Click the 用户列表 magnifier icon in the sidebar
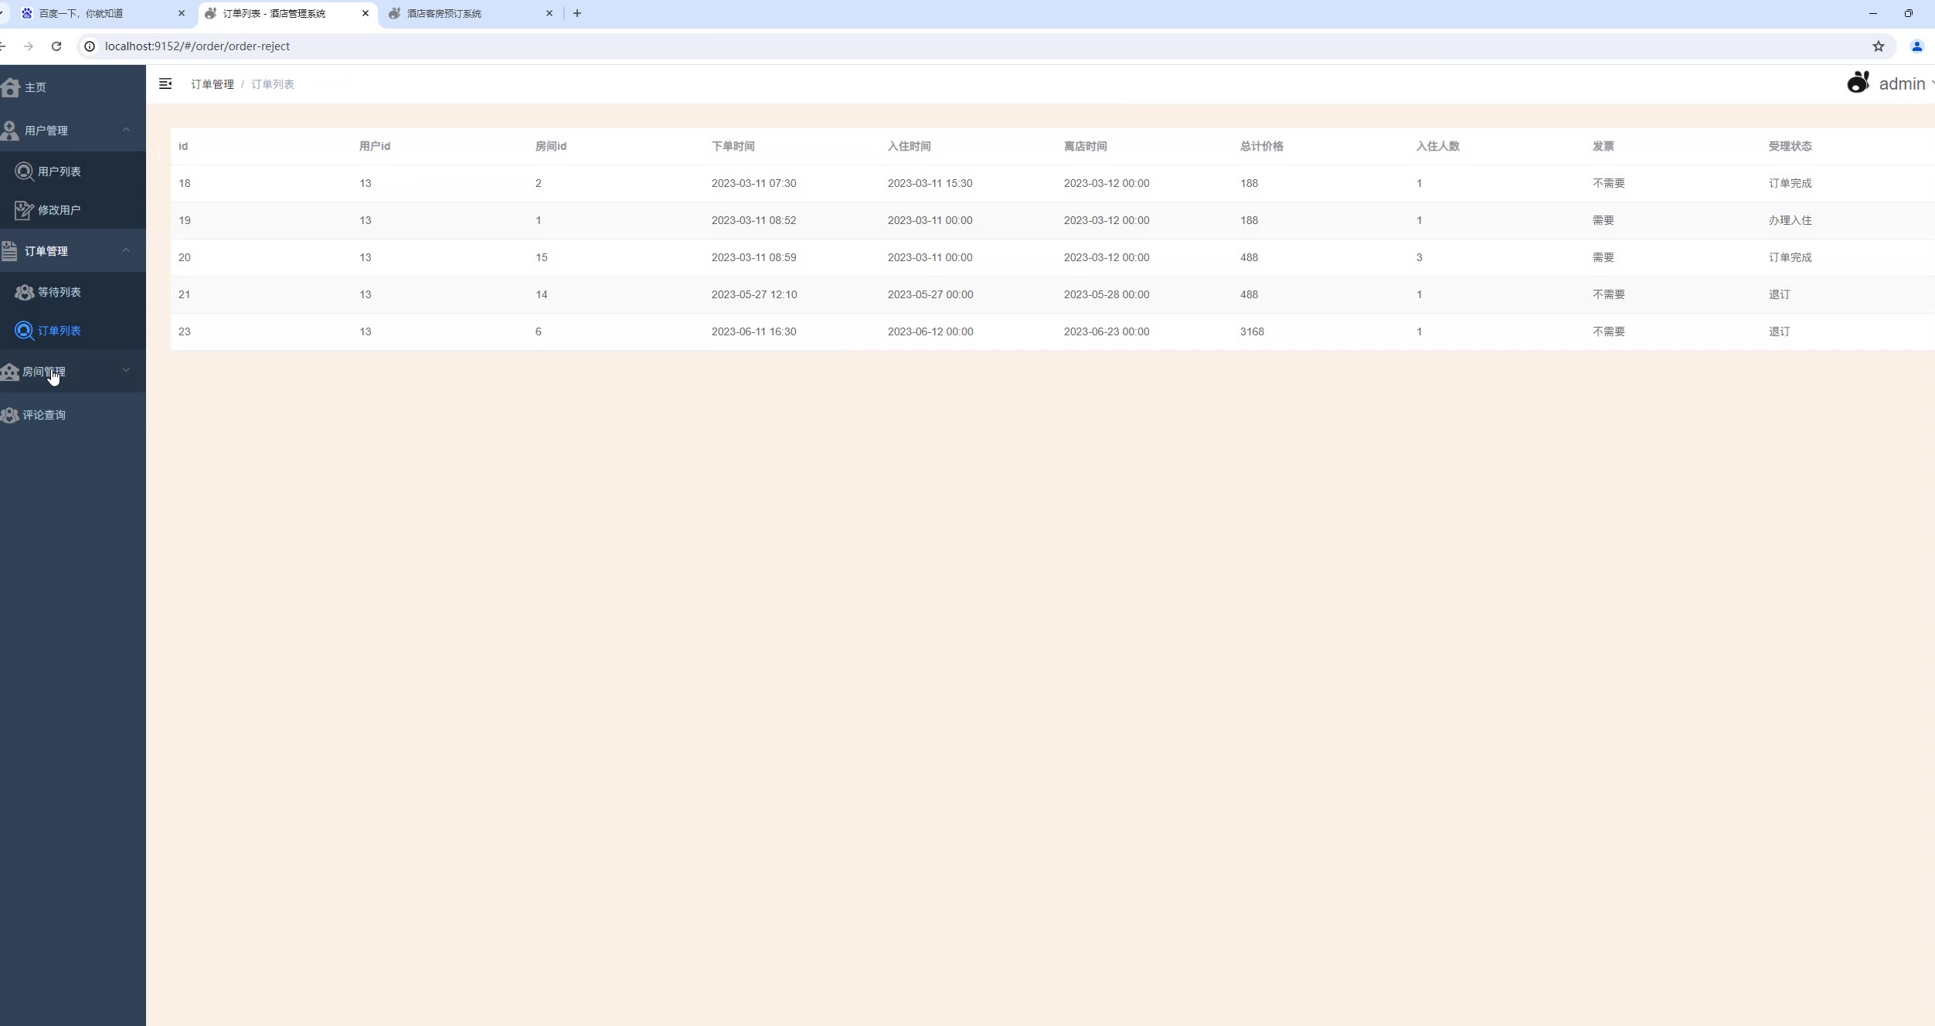1935x1026 pixels. (24, 172)
